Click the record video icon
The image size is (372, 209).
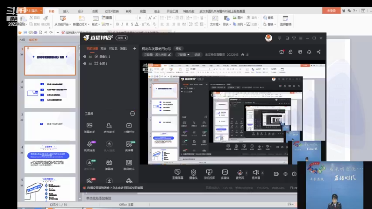[276, 174]
